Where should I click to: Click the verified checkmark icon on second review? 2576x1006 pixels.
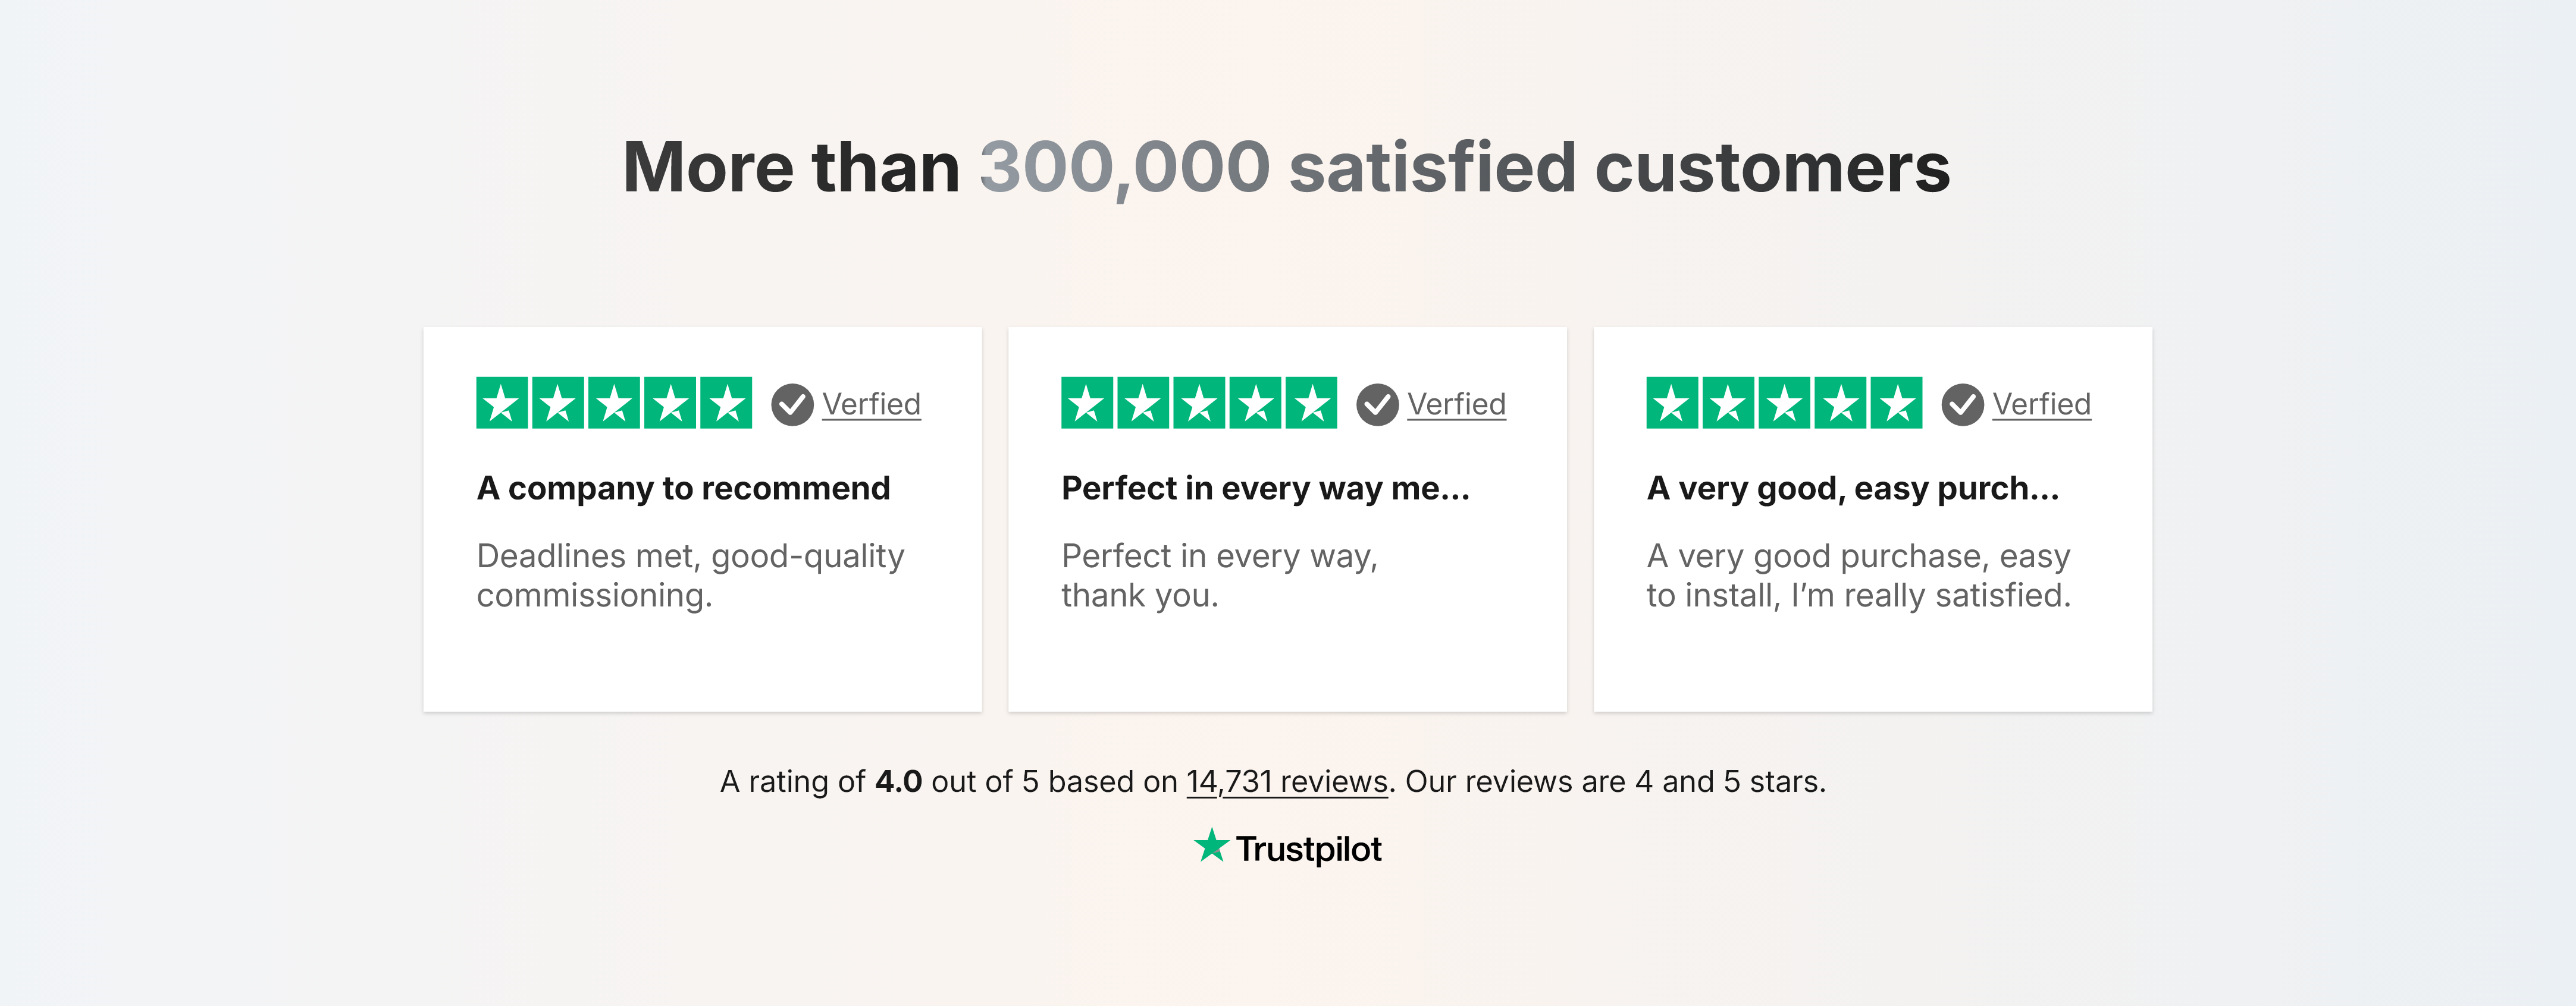coord(1377,404)
